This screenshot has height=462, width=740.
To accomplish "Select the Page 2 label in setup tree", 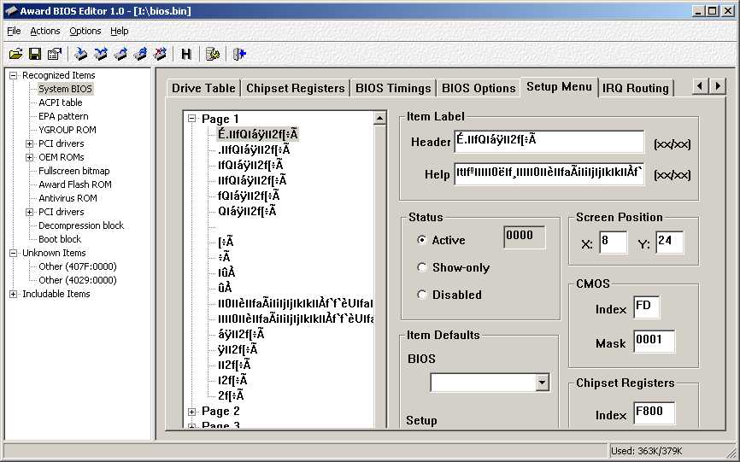I will click(x=220, y=411).
